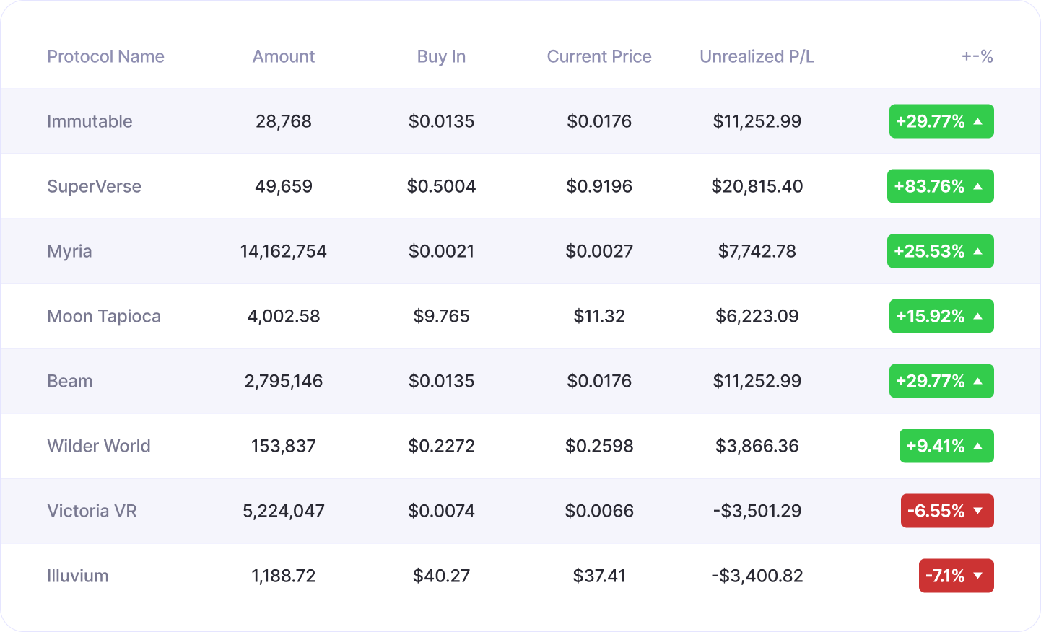The width and height of the screenshot is (1041, 632).
Task: Click the up arrow beside +15.92%
Action: tap(978, 316)
